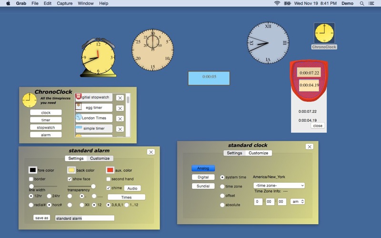Click the red digital stopwatch shield
The width and height of the screenshot is (381, 238).
(309, 80)
